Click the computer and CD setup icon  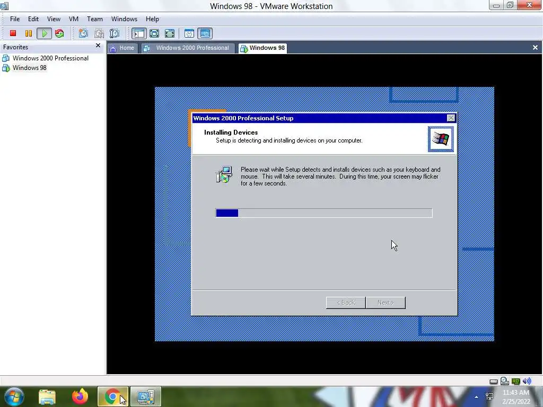[x=224, y=174]
